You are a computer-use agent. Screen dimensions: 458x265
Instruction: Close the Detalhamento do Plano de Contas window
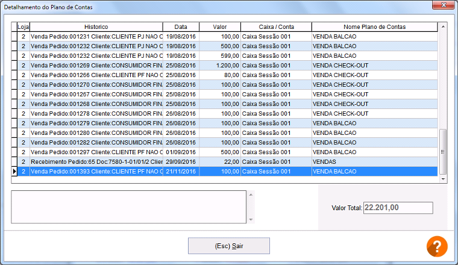[x=443, y=5]
